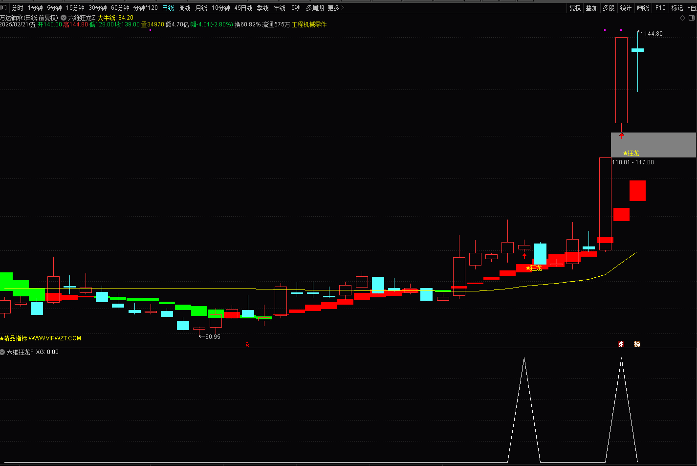
Task: Switch to 季线 quarterly chart
Action: pyautogui.click(x=263, y=8)
